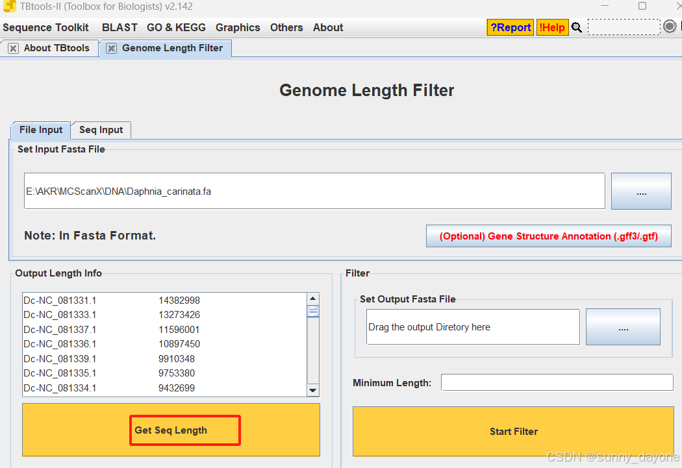Click the round gray record-style icon
Viewport: 682px width, 468px height.
[670, 27]
